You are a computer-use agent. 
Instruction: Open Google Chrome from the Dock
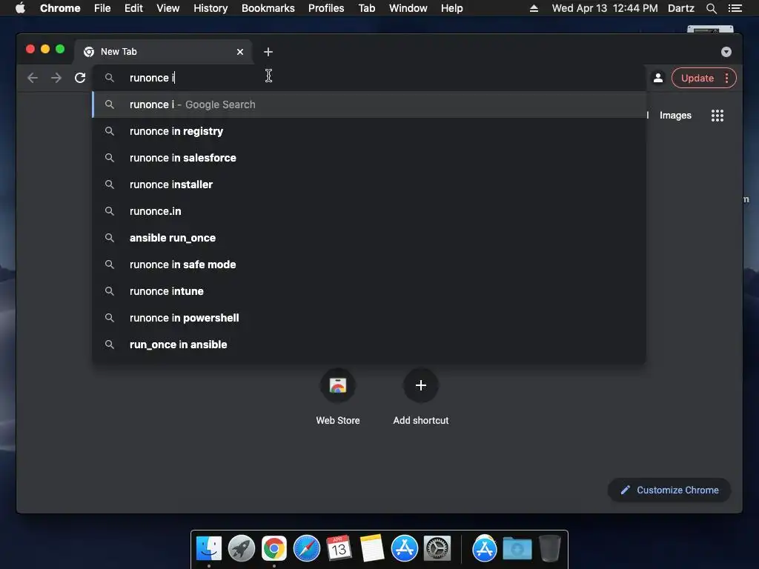274,549
